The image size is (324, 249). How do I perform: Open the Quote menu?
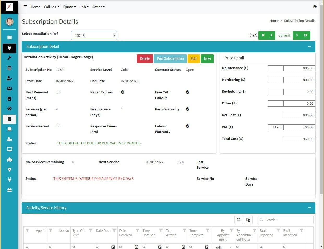(69, 7)
